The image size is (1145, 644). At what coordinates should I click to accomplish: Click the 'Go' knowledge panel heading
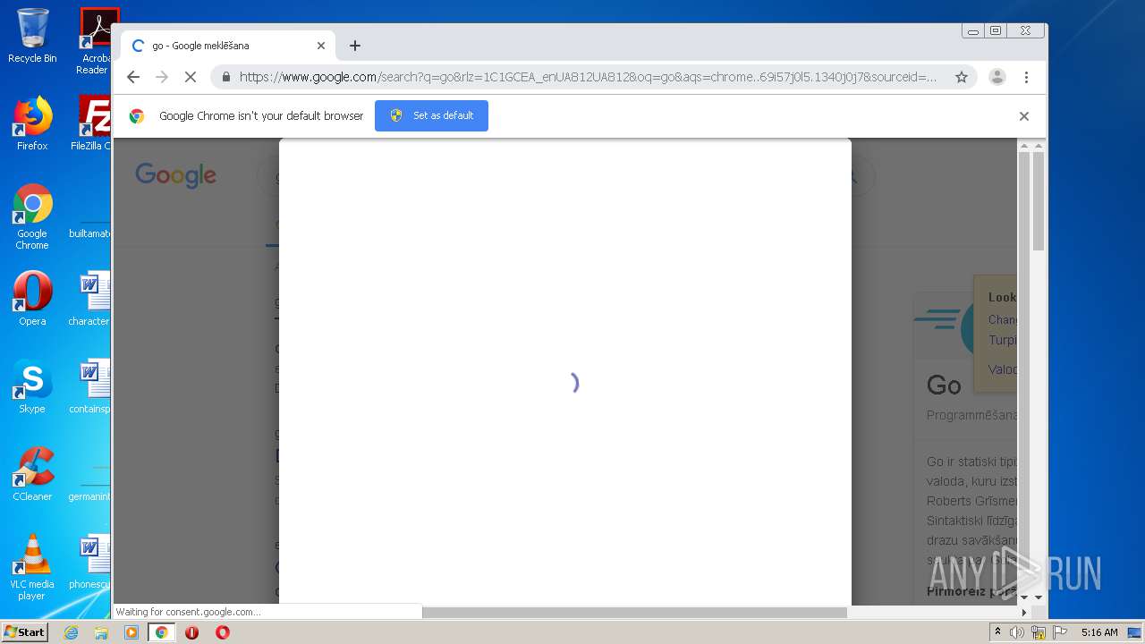coord(944,386)
